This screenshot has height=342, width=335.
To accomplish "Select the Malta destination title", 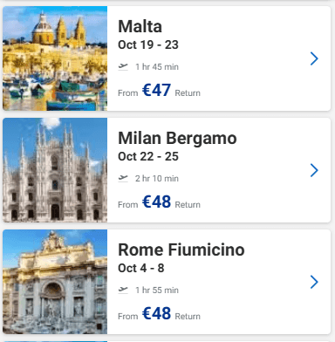I will [x=140, y=26].
